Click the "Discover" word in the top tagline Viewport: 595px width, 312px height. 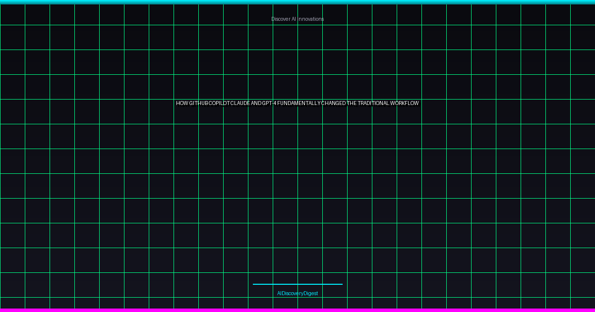280,19
